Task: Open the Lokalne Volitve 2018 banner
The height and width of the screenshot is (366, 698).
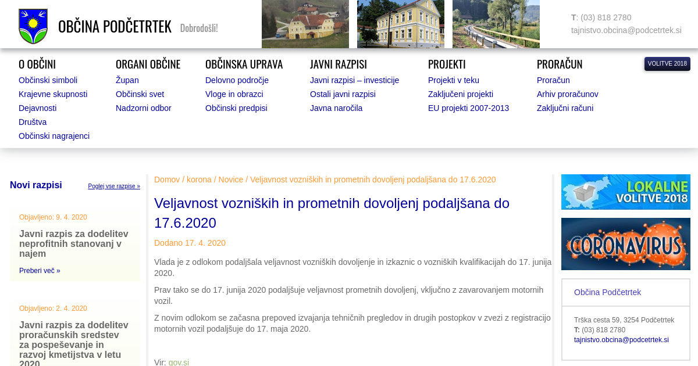Action: tap(625, 192)
